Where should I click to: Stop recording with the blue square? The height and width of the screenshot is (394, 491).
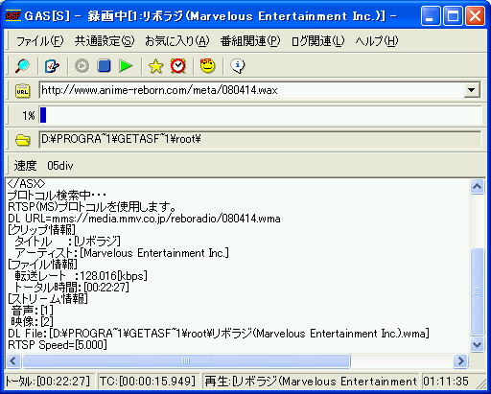click(x=104, y=66)
